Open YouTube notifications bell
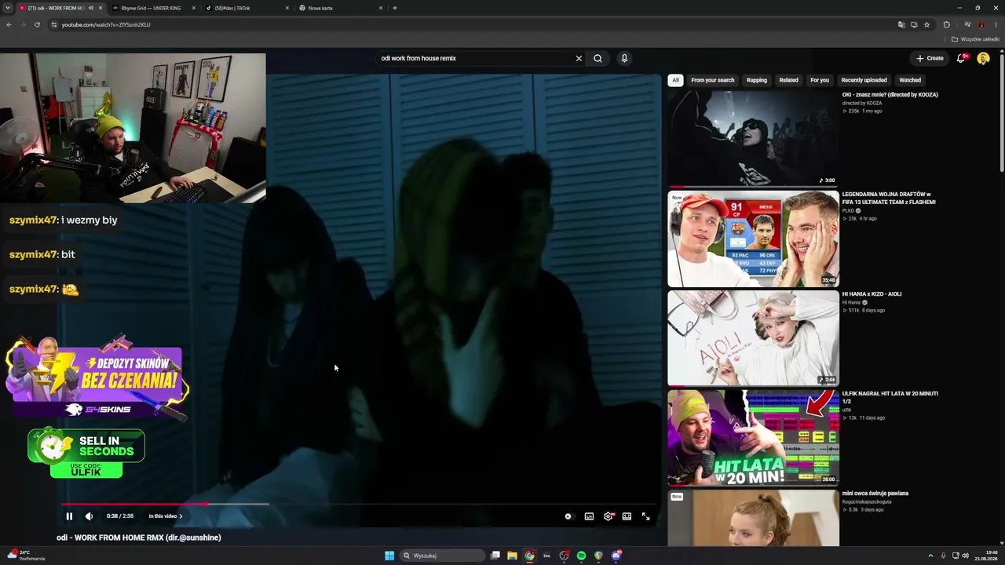Image resolution: width=1005 pixels, height=565 pixels. tap(962, 58)
